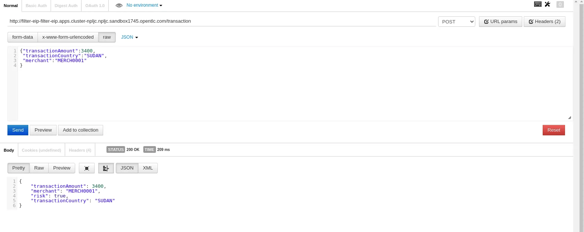
Task: Click inside the request body editor
Action: point(290,83)
